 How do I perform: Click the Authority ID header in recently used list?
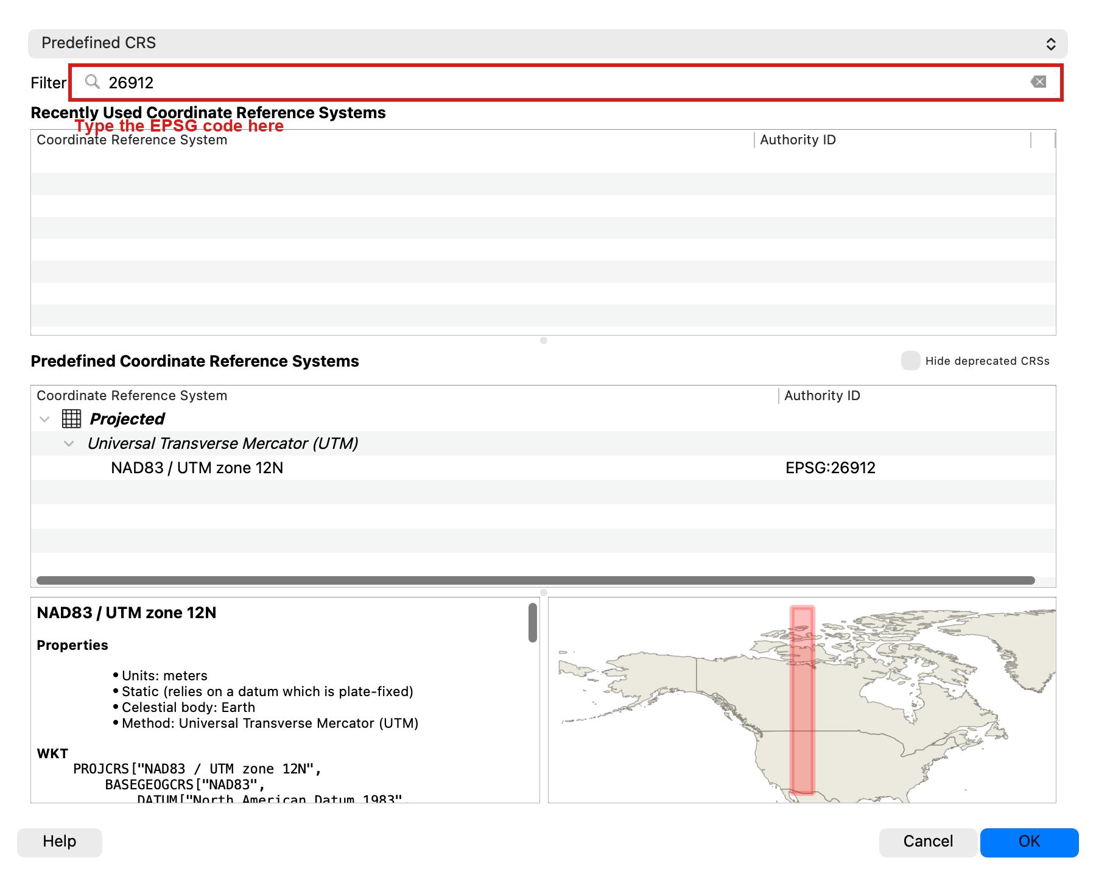(798, 140)
